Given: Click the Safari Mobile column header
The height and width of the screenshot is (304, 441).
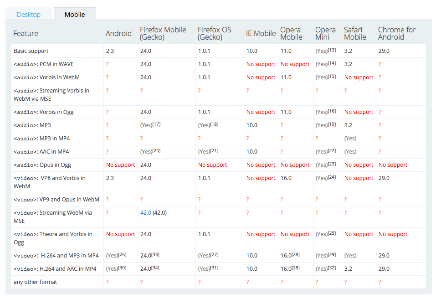Looking at the screenshot, I should point(355,33).
